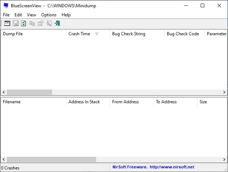228x172 pixels.
Task: Sort by the Crash Time column header
Action: (79, 34)
